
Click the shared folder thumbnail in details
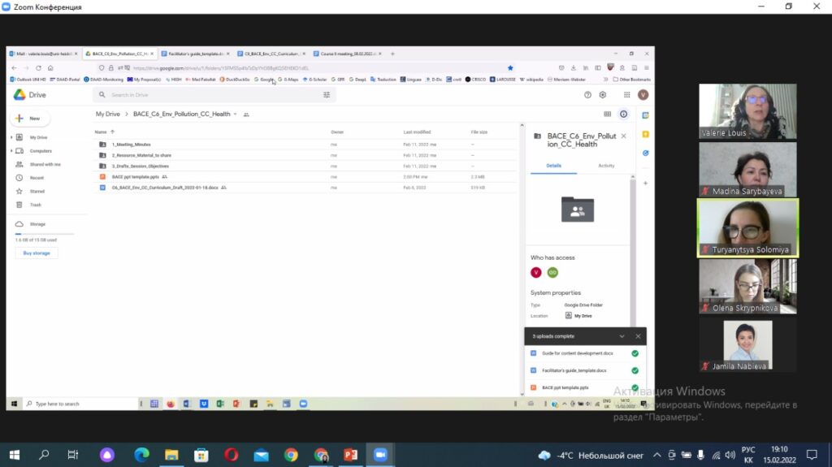578,209
